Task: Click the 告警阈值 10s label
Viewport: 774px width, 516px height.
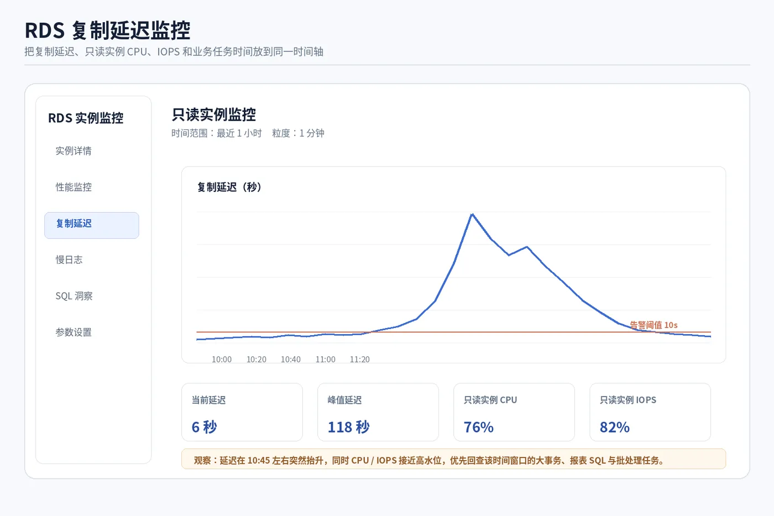Action: 653,325
